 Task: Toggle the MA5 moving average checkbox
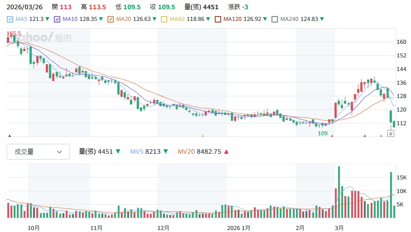10,19
